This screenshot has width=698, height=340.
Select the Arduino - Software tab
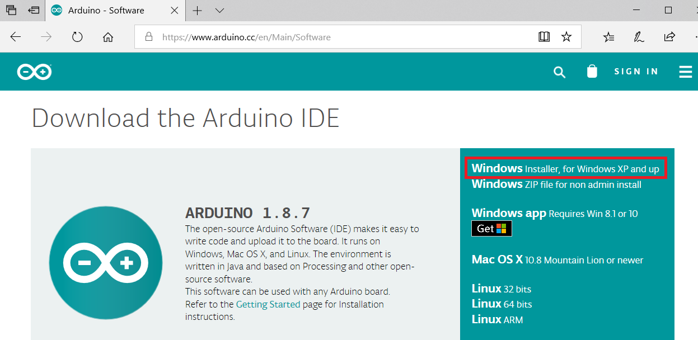click(x=116, y=11)
